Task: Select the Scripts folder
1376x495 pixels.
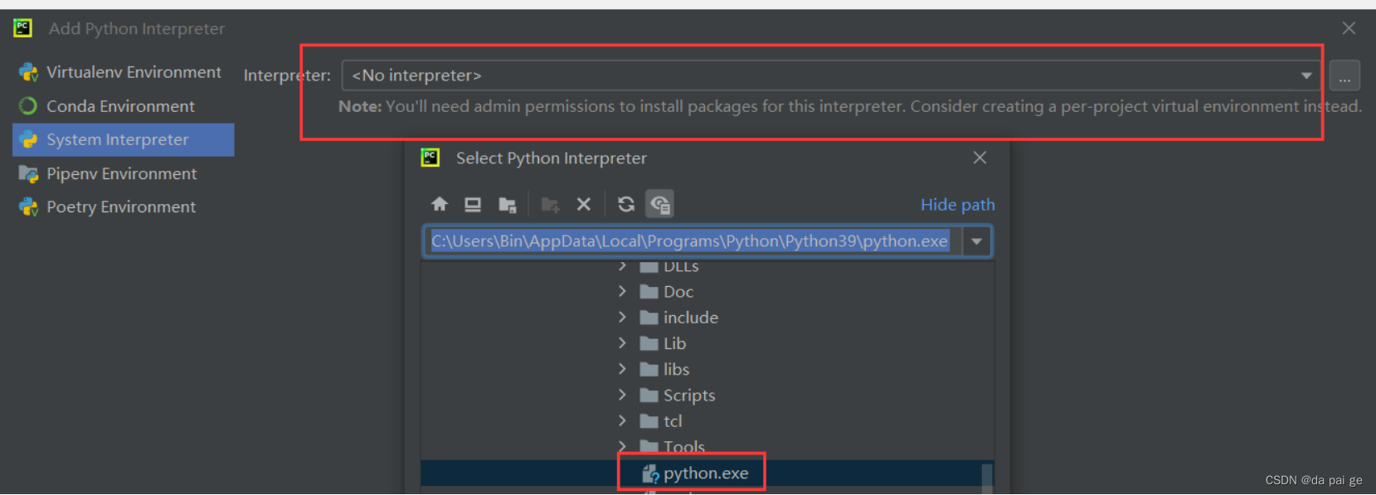Action: coord(678,396)
